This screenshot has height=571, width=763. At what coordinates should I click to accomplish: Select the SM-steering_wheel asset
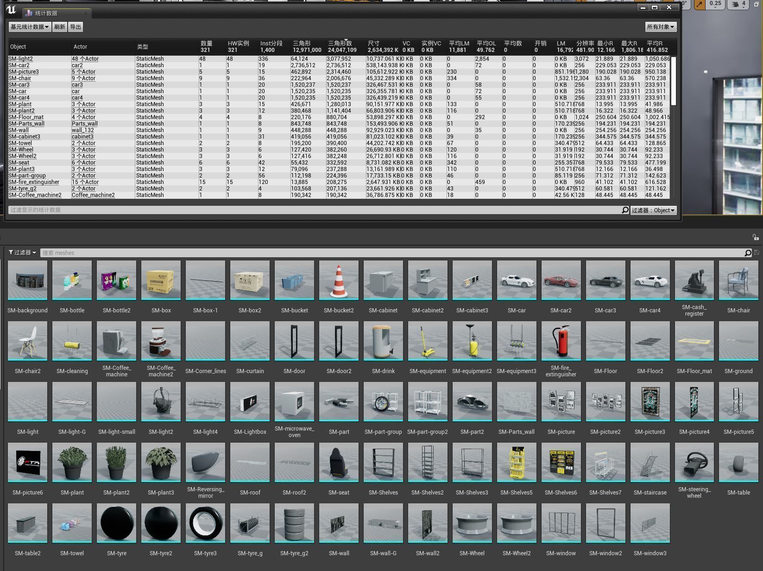point(694,462)
